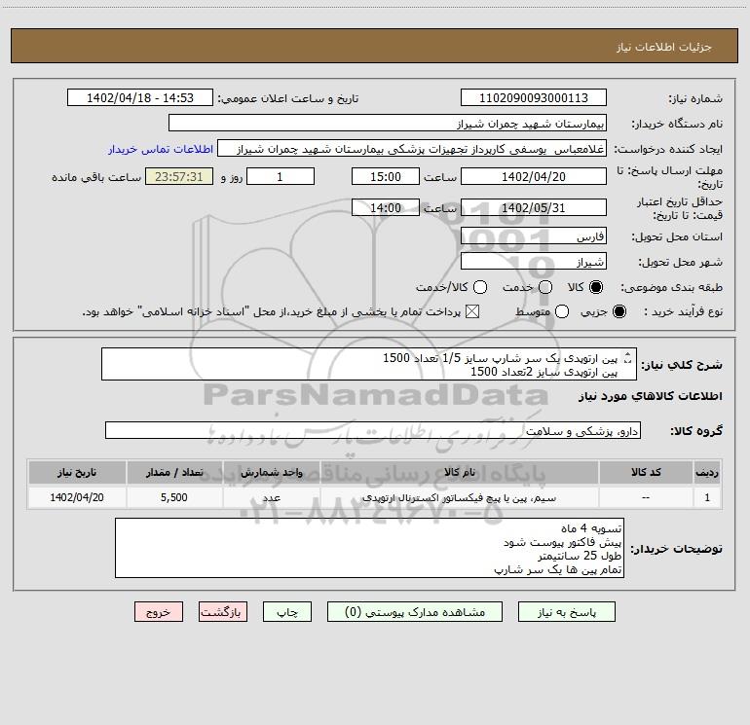
Task: Click the پاسخ به نیاز button
Action: (566, 612)
